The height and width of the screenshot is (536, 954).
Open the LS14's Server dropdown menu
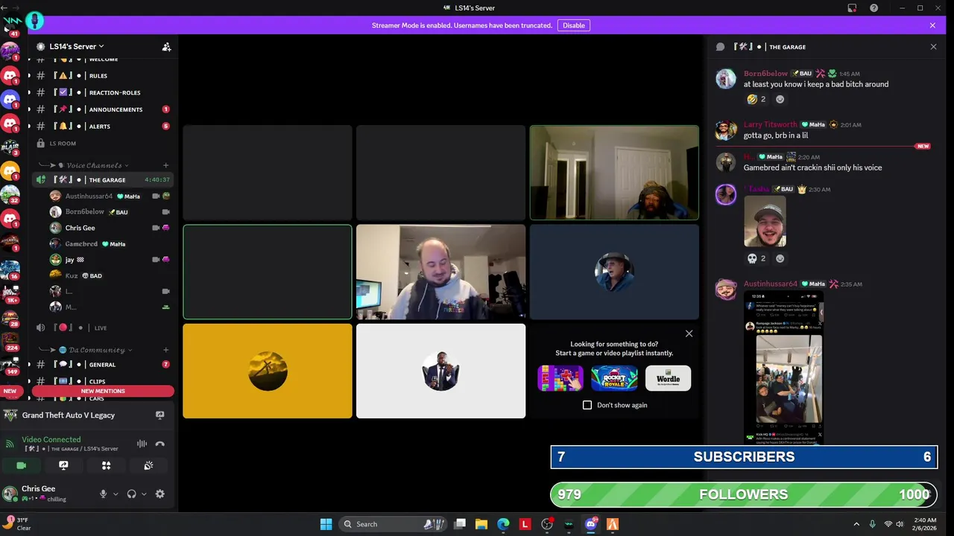tap(77, 46)
